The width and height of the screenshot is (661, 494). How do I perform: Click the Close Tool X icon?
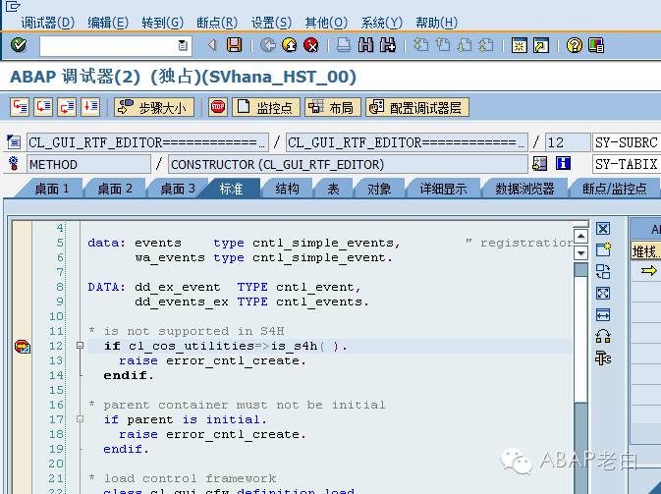[603, 229]
